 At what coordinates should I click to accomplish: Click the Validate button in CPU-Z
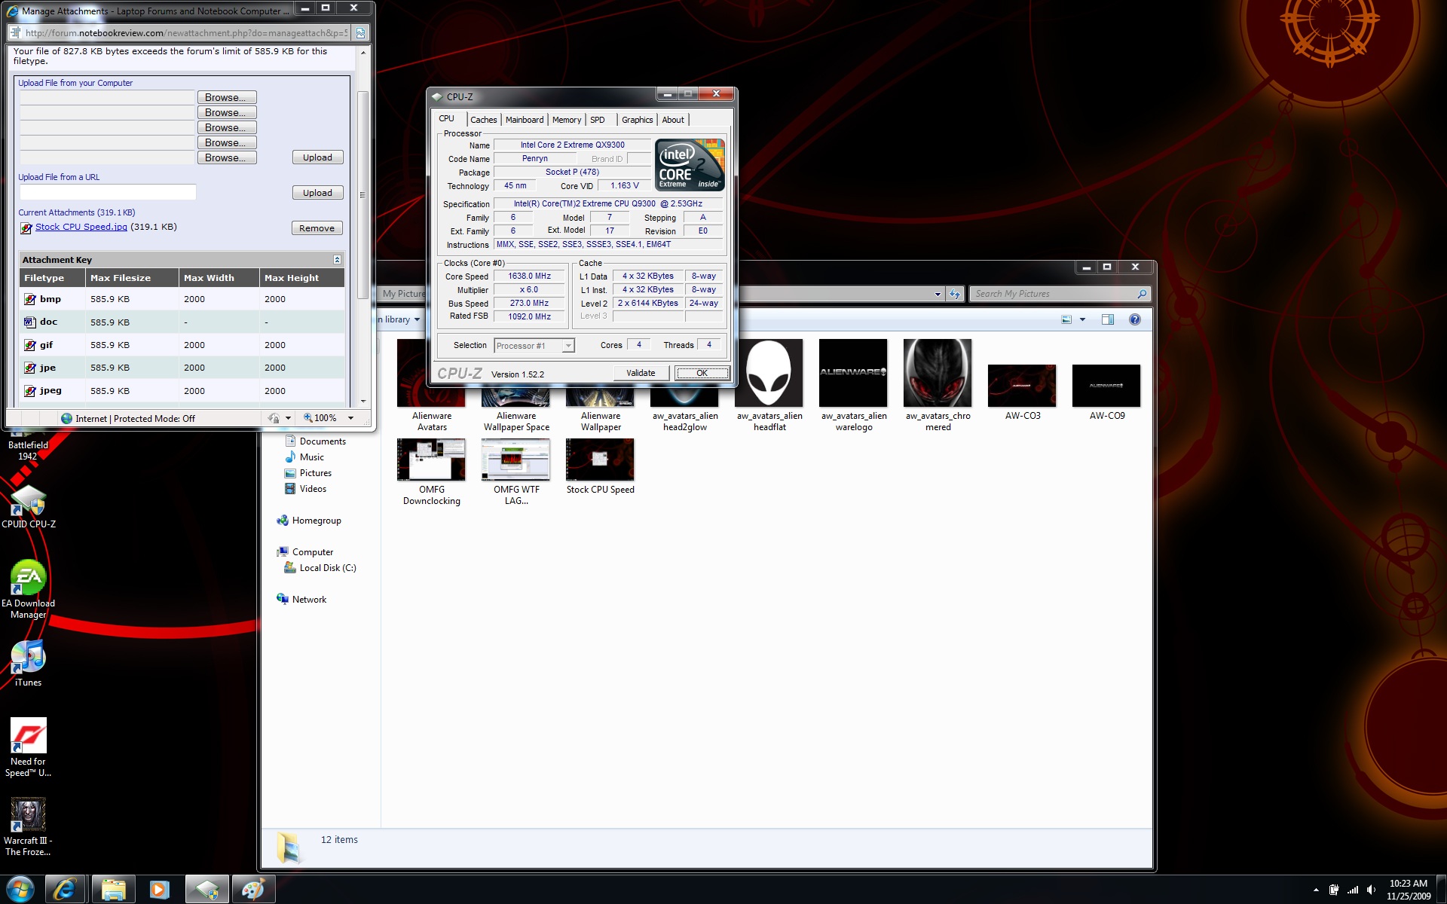[641, 373]
